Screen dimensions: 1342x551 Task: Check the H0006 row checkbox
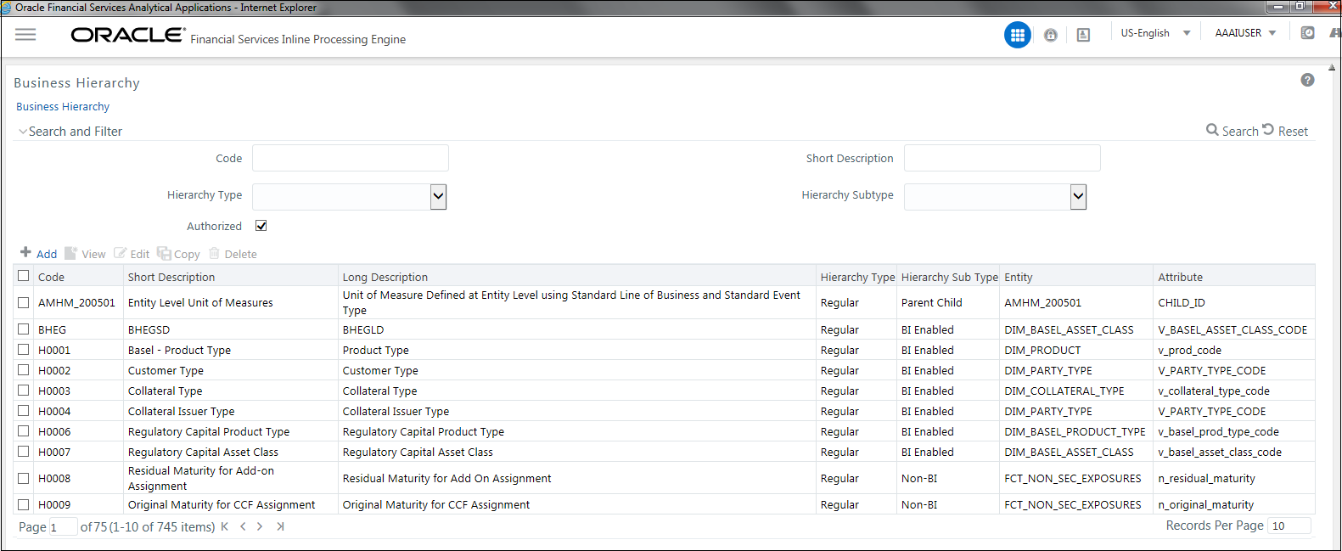[23, 431]
